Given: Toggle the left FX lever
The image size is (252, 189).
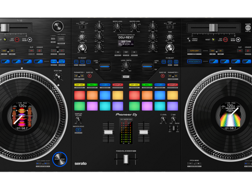Looking at the screenshot, I should click(105, 66).
